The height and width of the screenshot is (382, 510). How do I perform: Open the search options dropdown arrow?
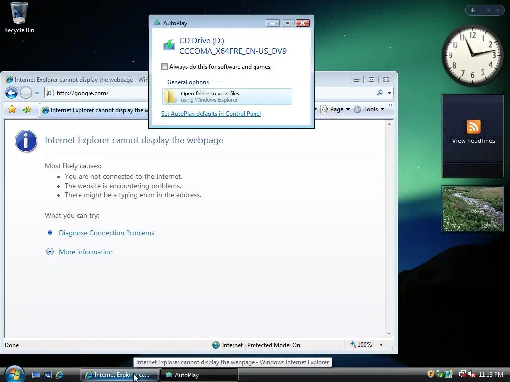pos(389,93)
